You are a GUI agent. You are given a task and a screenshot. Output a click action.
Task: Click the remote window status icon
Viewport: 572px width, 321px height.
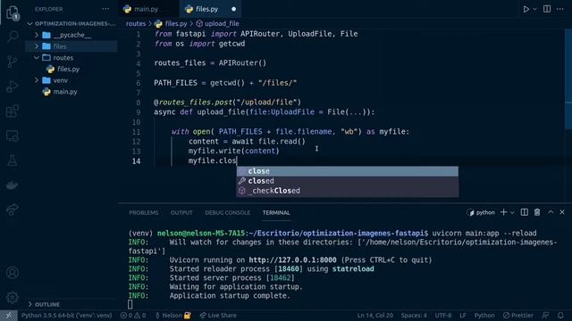pyautogui.click(x=8, y=316)
